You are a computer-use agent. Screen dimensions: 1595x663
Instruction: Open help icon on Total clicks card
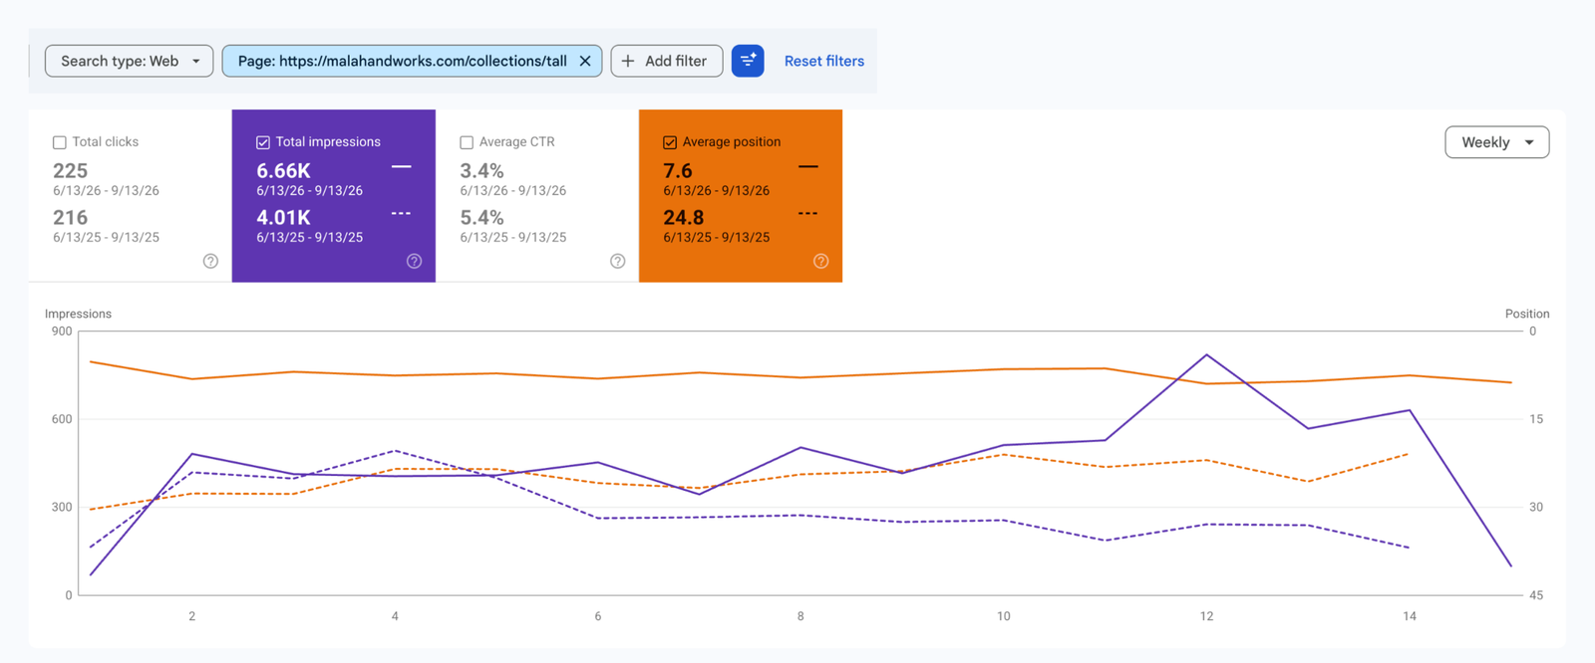click(x=210, y=261)
